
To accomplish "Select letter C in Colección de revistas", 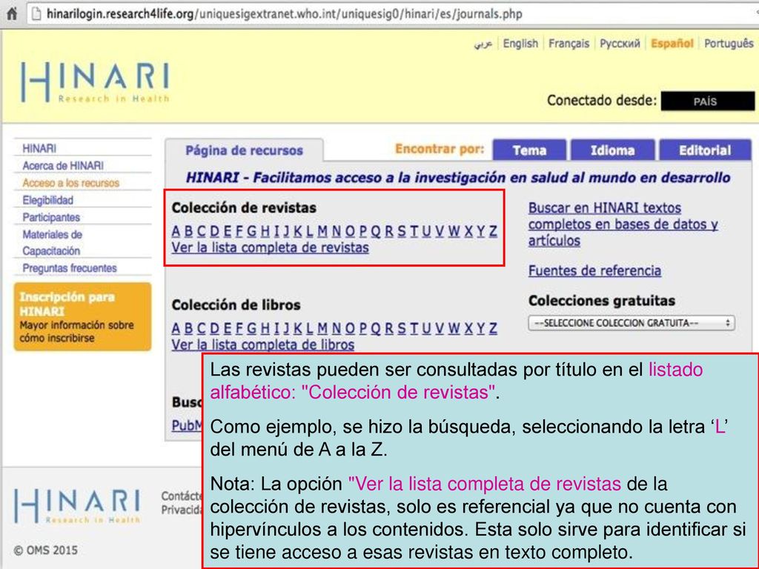I will tap(202, 231).
